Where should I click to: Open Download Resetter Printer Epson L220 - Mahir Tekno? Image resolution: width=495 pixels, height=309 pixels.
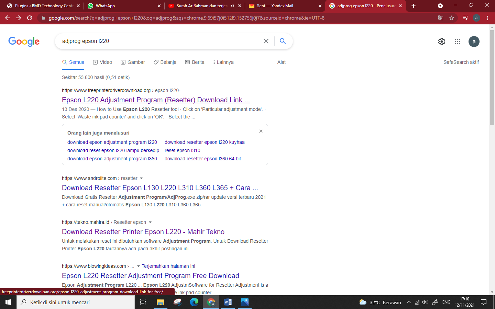(143, 232)
